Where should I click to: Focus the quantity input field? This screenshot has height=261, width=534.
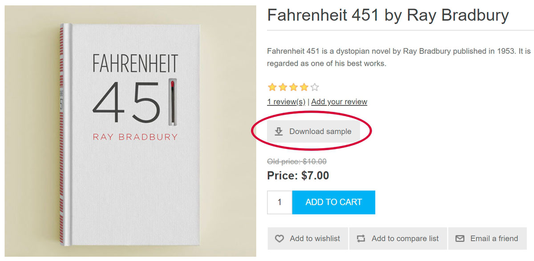279,202
